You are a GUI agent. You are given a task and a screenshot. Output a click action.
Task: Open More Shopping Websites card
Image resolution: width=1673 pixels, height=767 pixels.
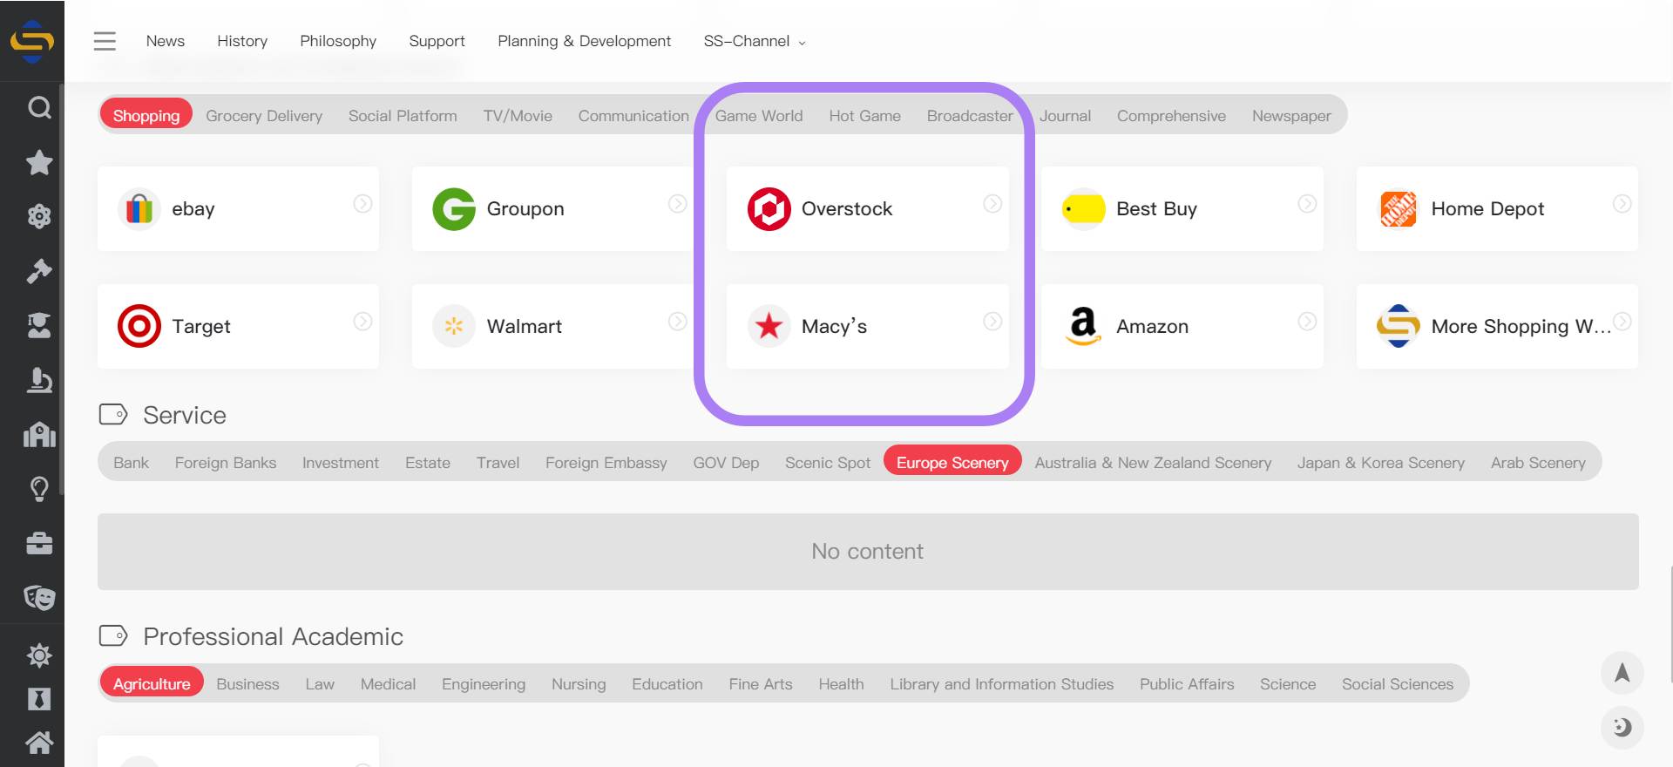click(x=1497, y=326)
